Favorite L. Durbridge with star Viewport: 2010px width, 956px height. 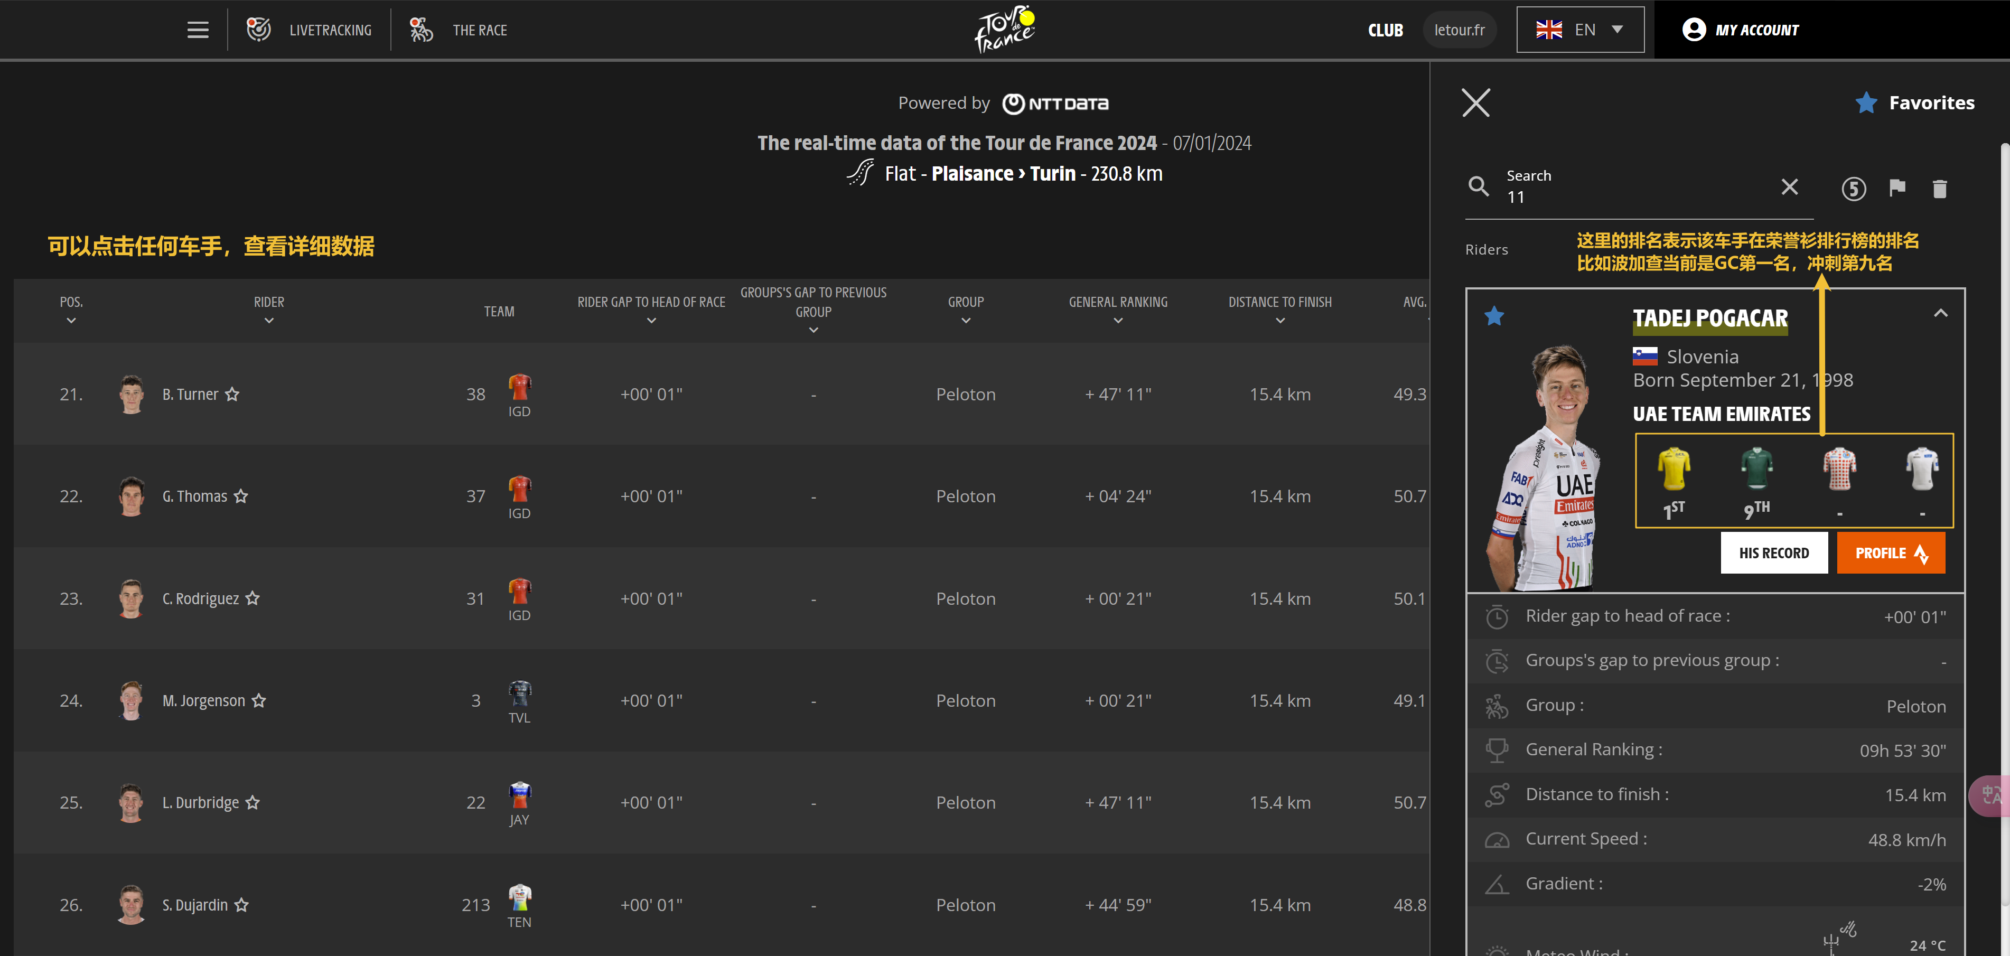pos(252,802)
